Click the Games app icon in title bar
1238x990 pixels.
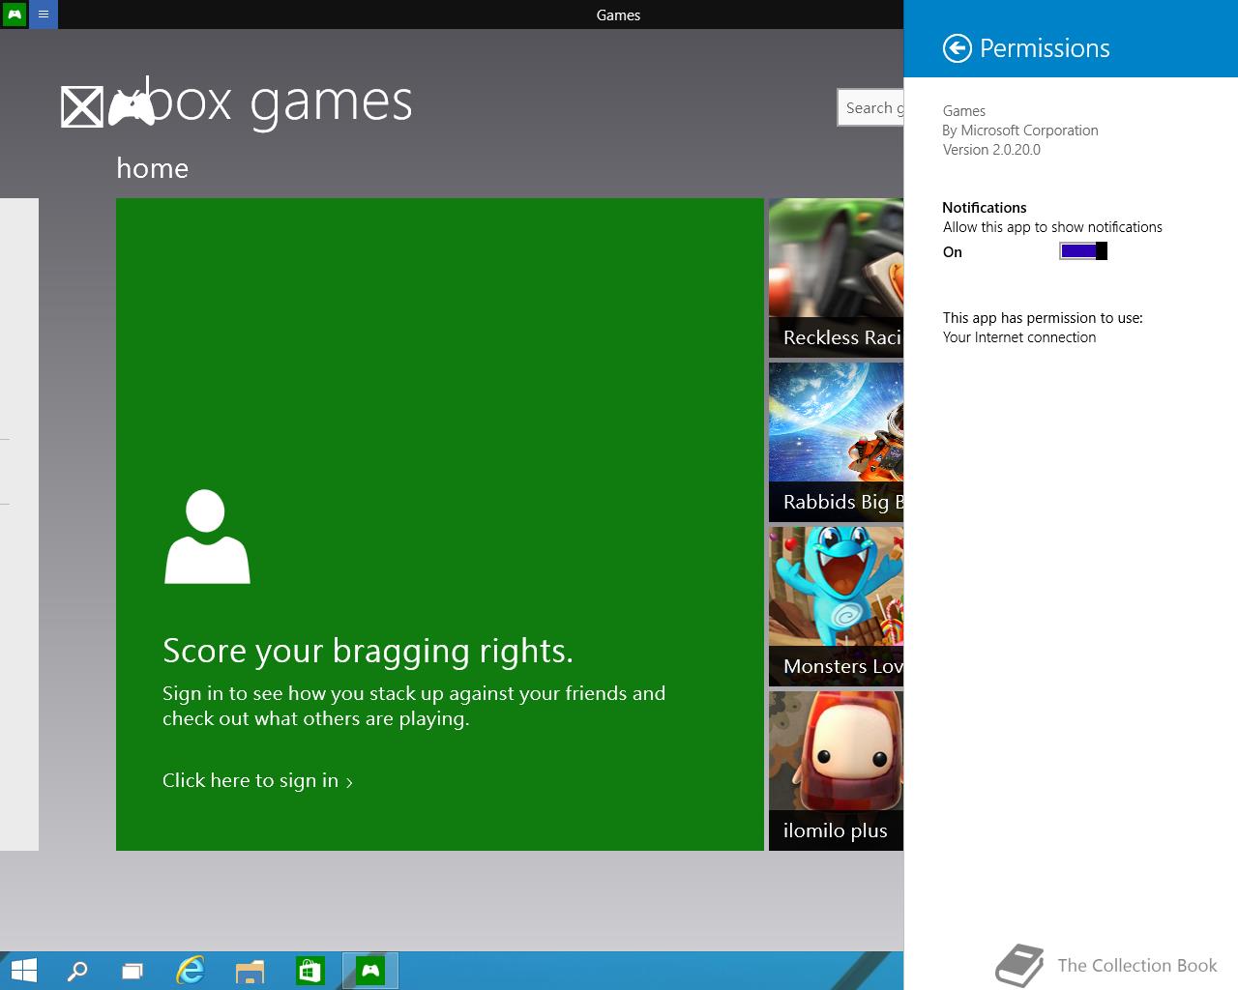(x=15, y=15)
